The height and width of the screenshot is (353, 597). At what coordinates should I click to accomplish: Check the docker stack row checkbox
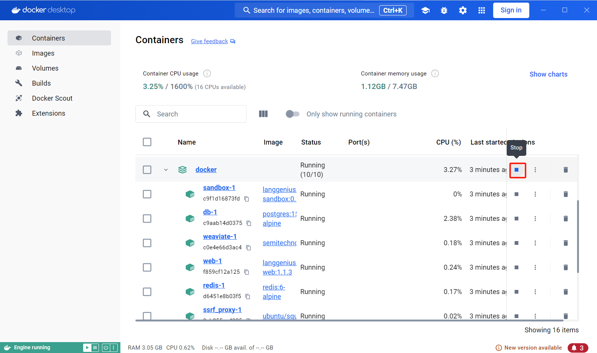click(147, 170)
